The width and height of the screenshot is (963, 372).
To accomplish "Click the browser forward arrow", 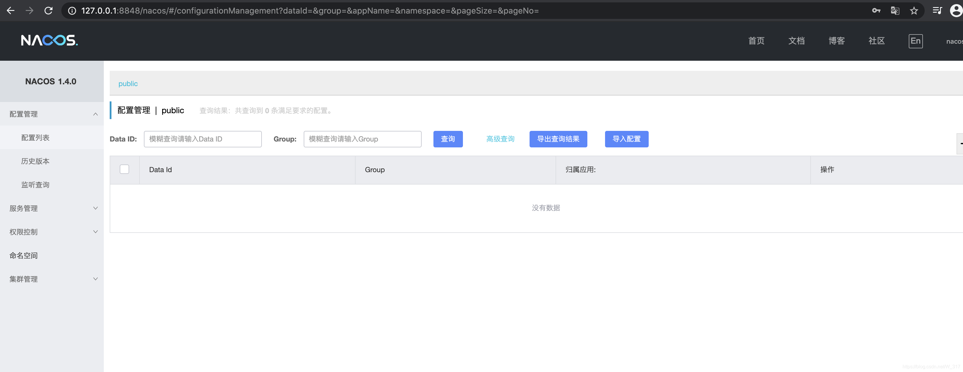I will (29, 11).
